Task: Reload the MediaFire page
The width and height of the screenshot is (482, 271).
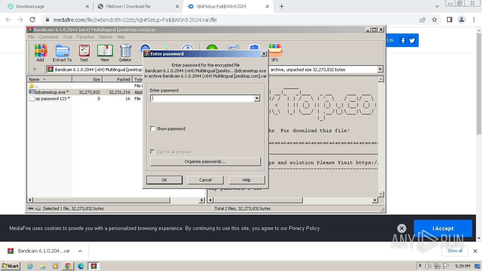Action: coord(32,20)
